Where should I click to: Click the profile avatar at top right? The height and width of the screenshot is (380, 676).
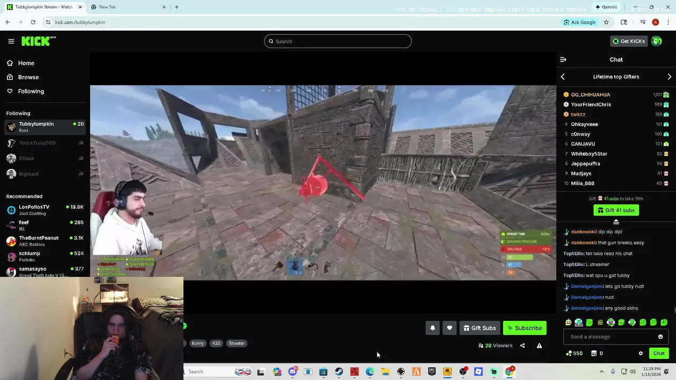tap(656, 41)
